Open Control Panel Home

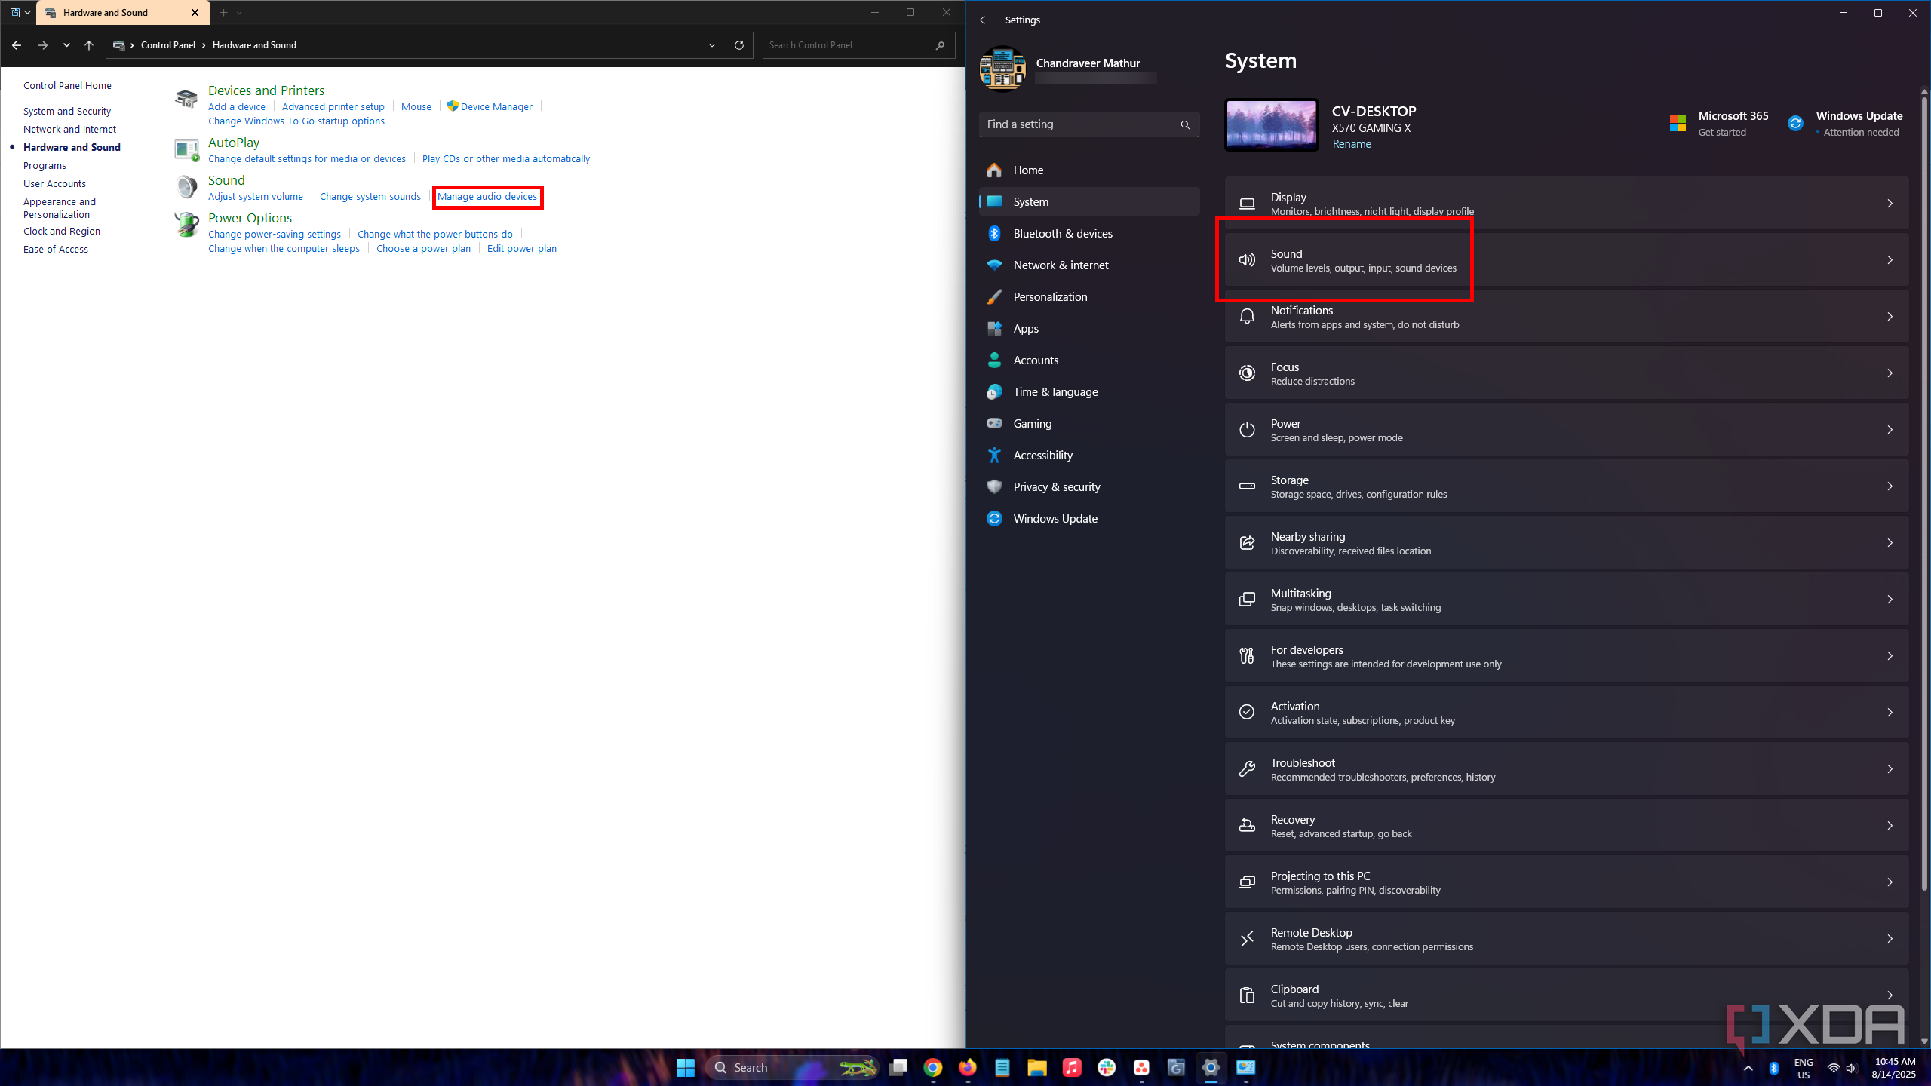point(67,86)
